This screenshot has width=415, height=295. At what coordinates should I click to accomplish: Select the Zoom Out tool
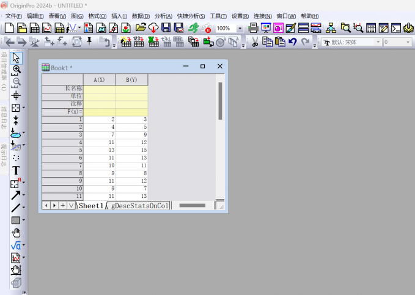pos(16,83)
